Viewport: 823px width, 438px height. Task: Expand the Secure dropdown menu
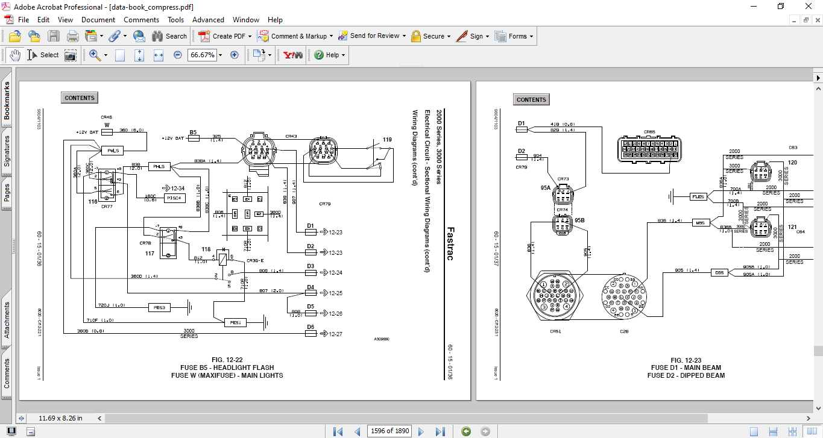(x=450, y=36)
